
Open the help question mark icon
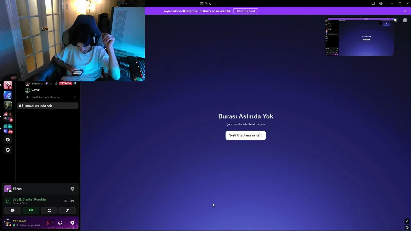(x=381, y=4)
